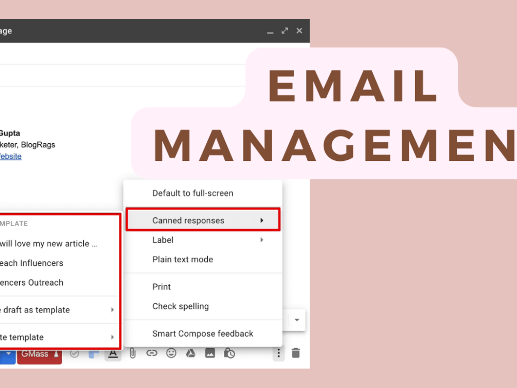This screenshot has width=517, height=388.
Task: Open the Label submenu entry
Action: pyautogui.click(x=203, y=240)
